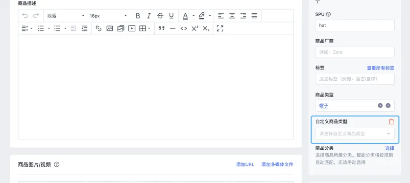
Task: Open the bulleted list style arrow
Action: [x=48, y=28]
